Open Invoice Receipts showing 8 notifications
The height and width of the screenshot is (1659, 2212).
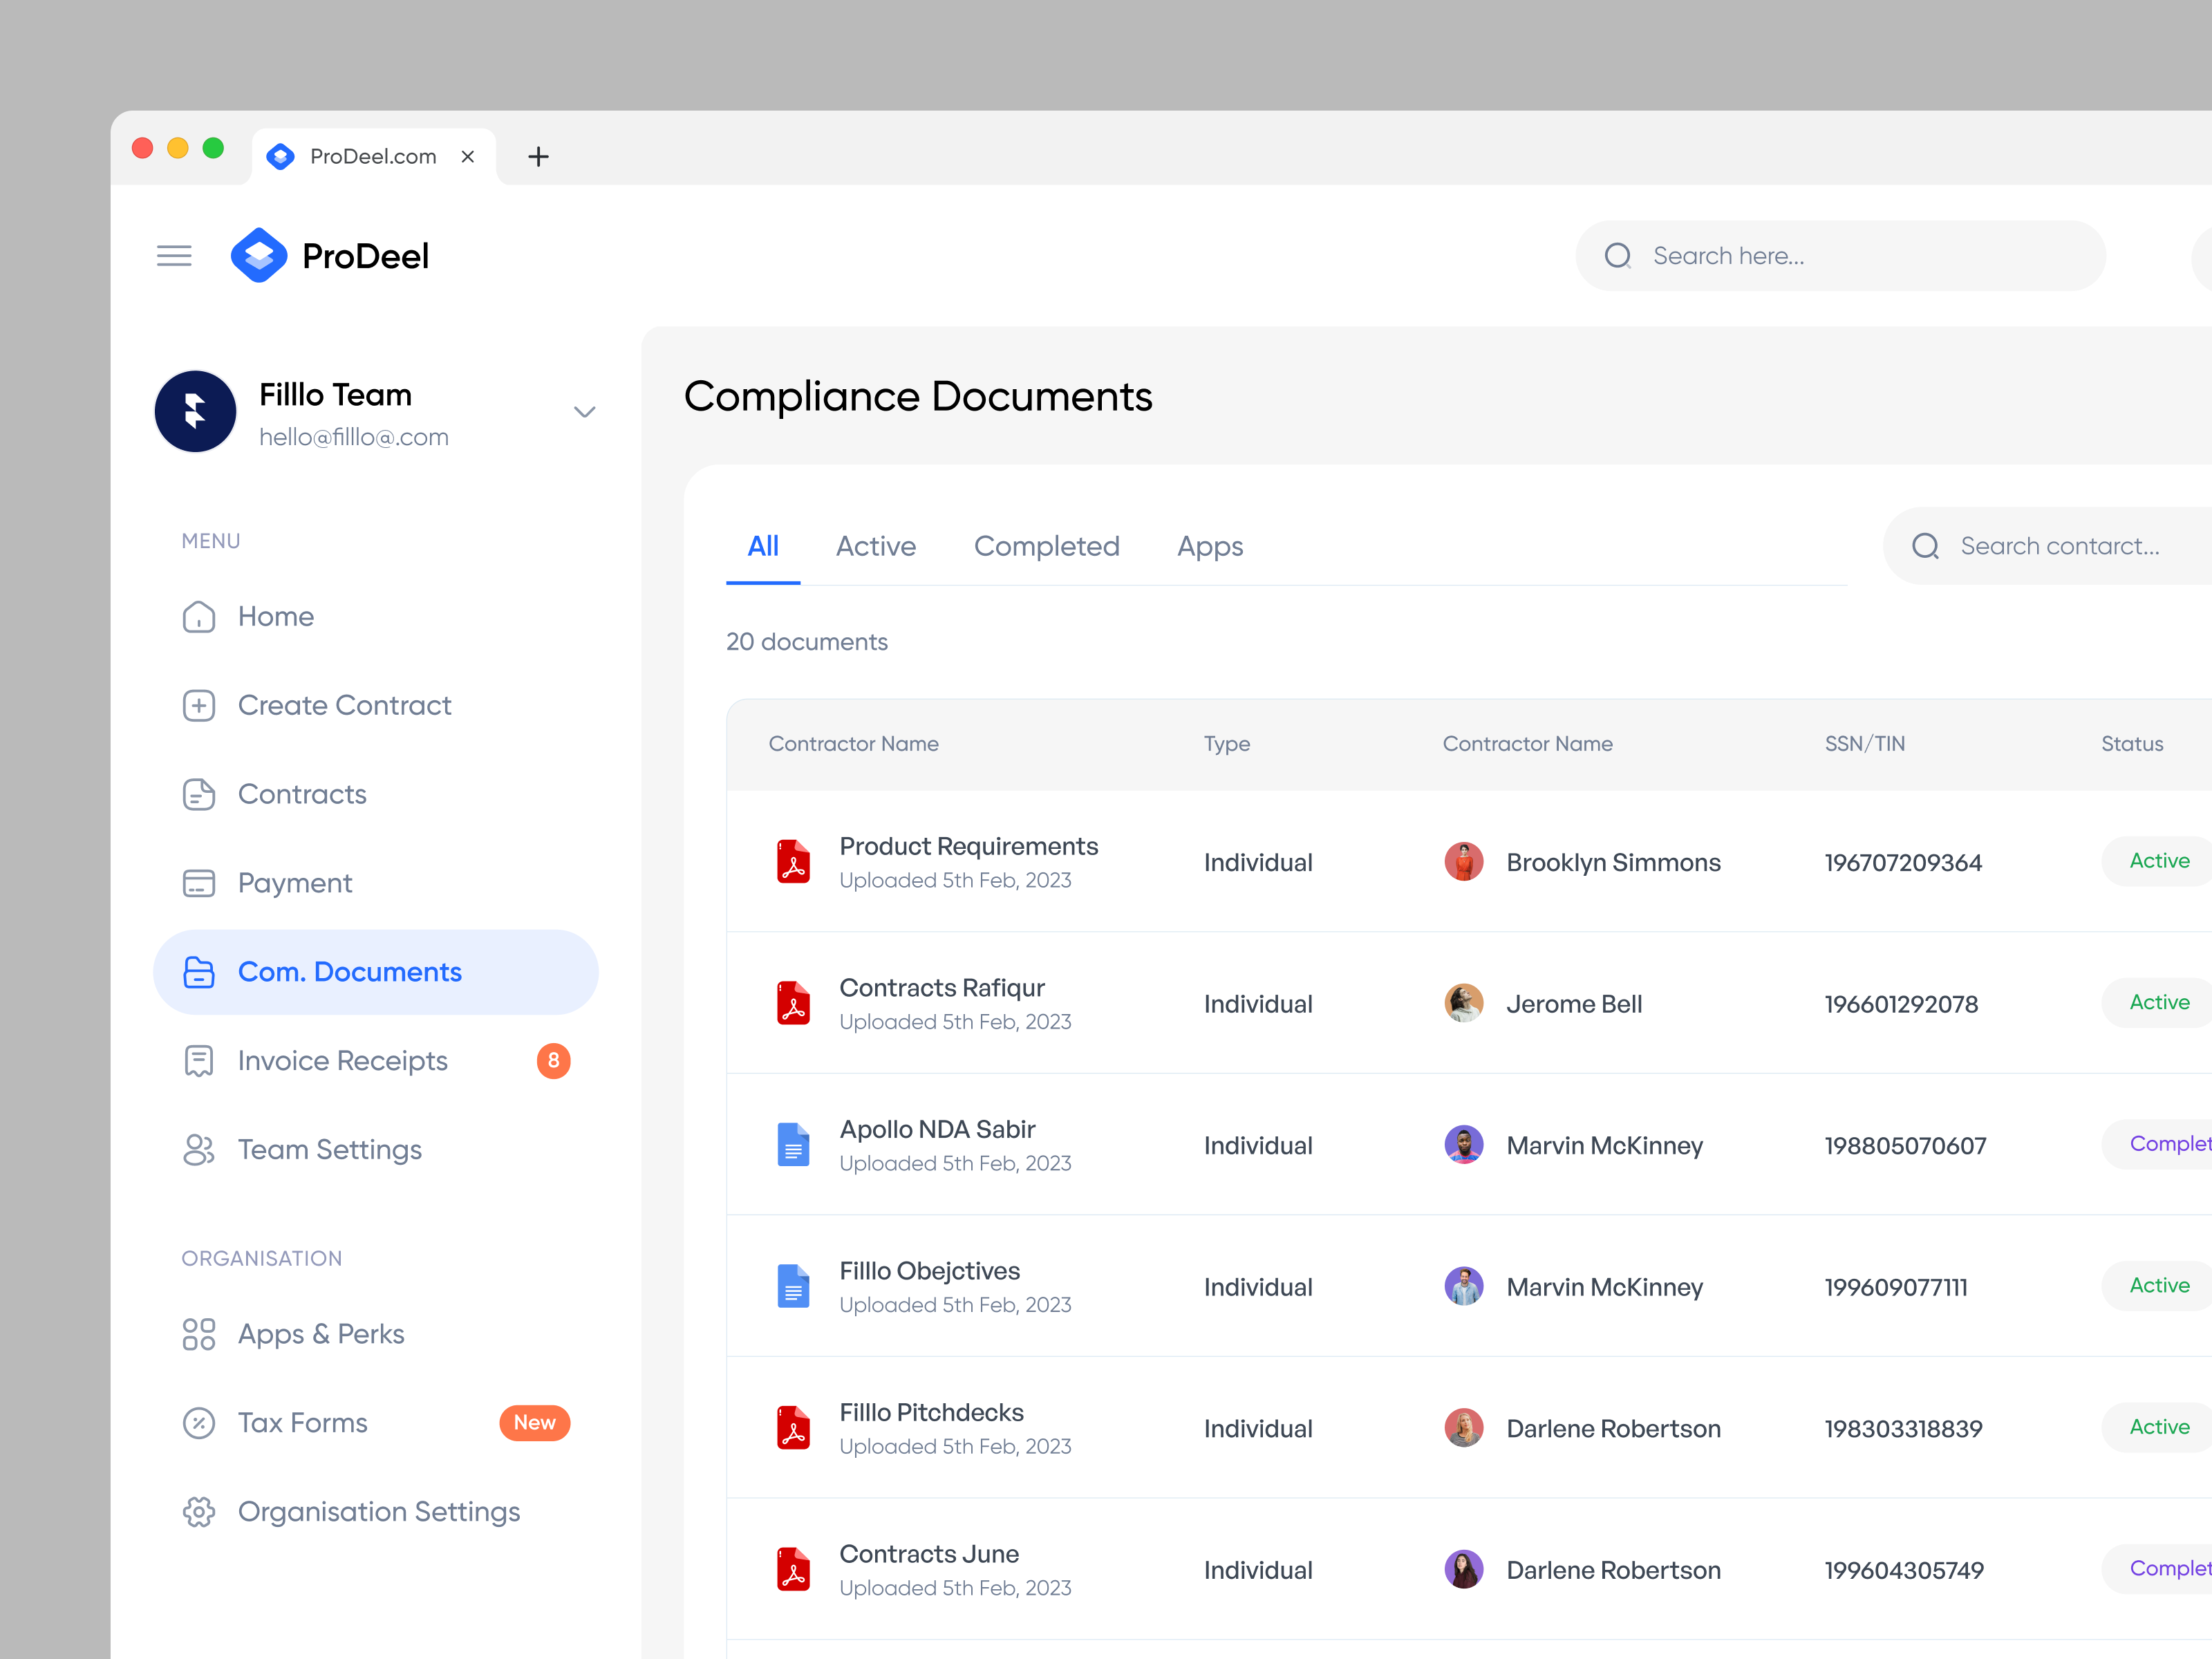pyautogui.click(x=342, y=1060)
